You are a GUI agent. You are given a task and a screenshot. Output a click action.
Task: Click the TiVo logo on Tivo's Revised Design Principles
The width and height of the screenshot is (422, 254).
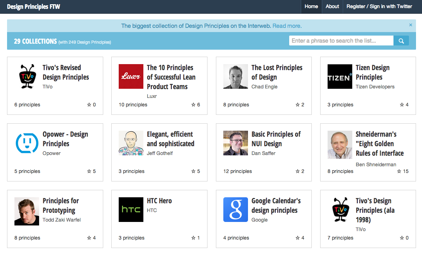(27, 76)
